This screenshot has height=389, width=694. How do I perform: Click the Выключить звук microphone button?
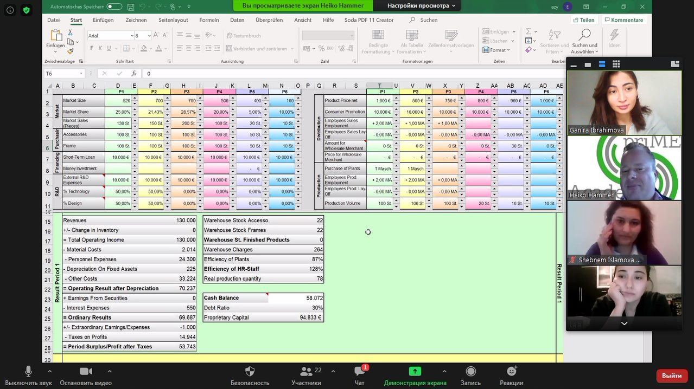28,375
